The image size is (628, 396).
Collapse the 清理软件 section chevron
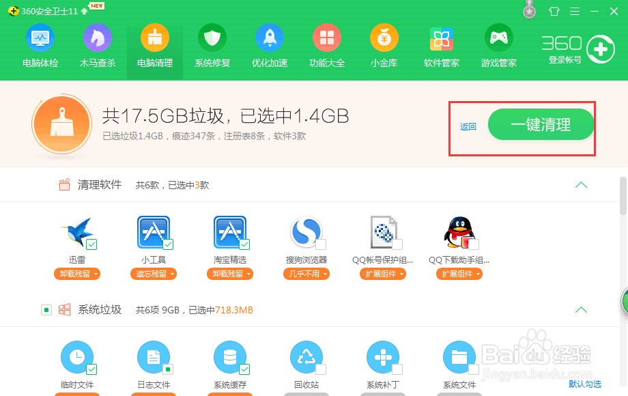tap(581, 185)
